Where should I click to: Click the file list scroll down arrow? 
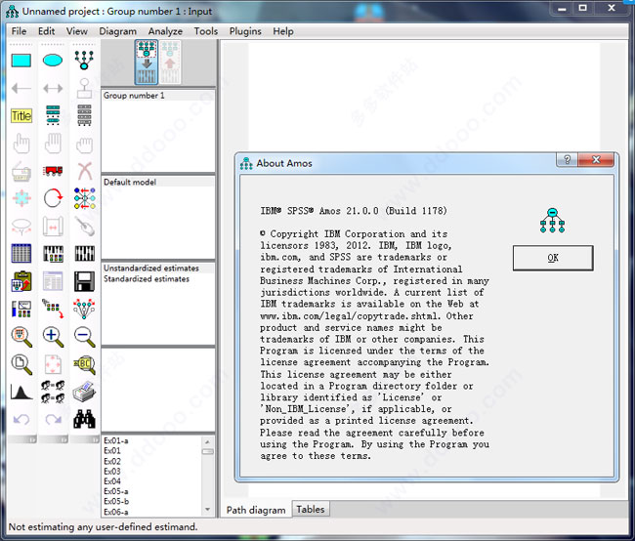point(207,509)
